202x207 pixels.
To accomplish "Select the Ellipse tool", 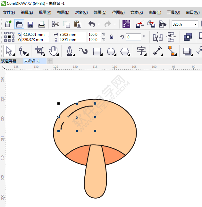I will [x=111, y=51].
